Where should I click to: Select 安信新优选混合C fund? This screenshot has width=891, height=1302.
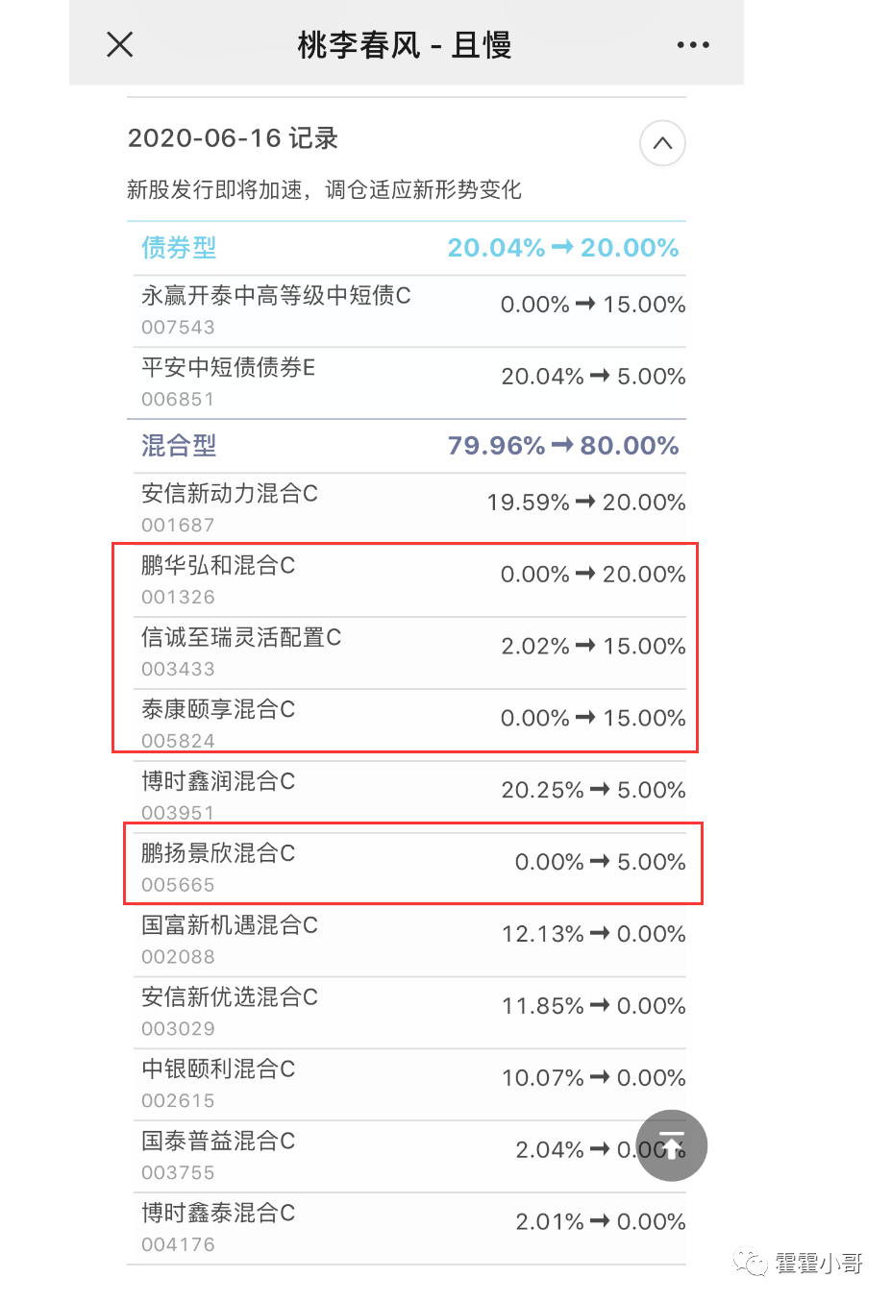[x=407, y=1014]
